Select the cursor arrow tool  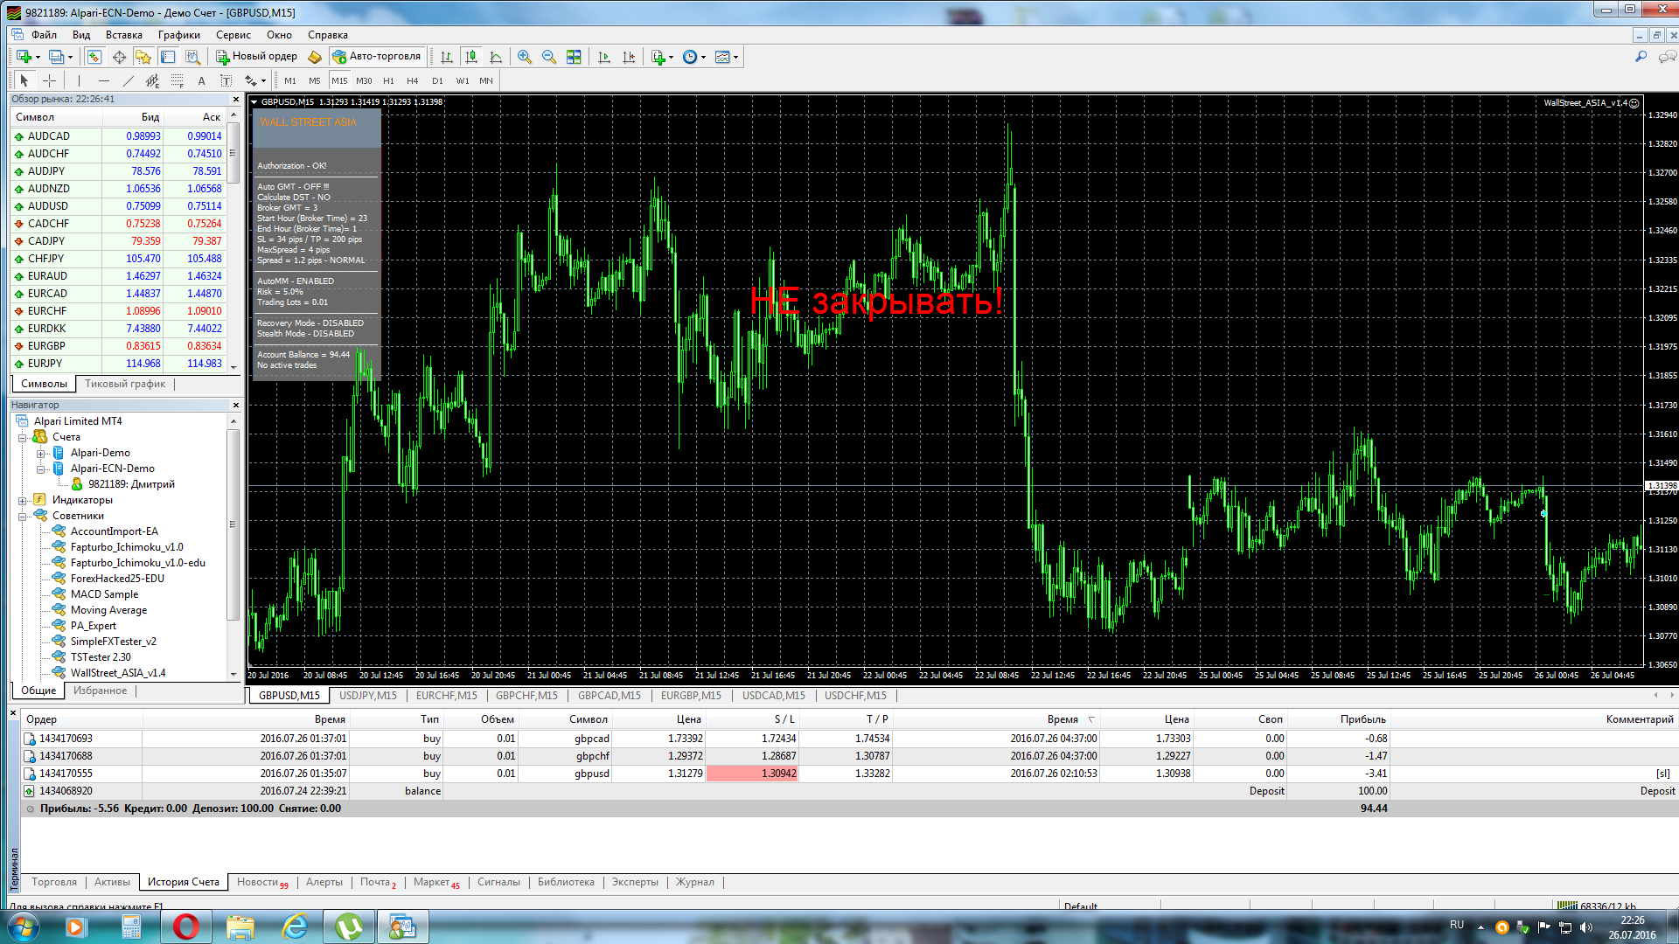(x=24, y=80)
